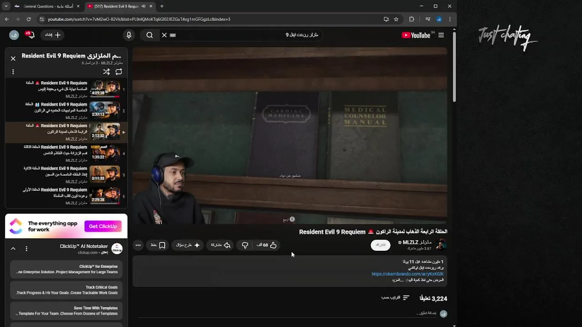The height and width of the screenshot is (327, 582).
Task: Open the tab search dropdown arrow
Action: pos(6,6)
